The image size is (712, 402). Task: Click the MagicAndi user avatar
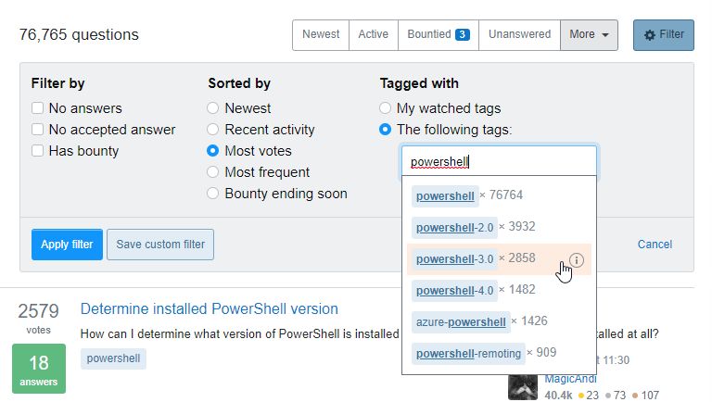523,387
